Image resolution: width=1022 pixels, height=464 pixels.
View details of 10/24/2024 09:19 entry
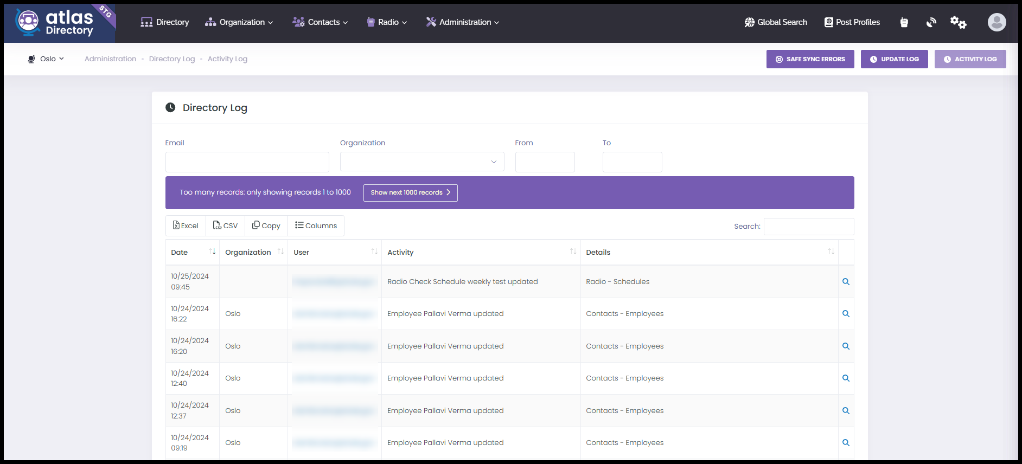(846, 443)
